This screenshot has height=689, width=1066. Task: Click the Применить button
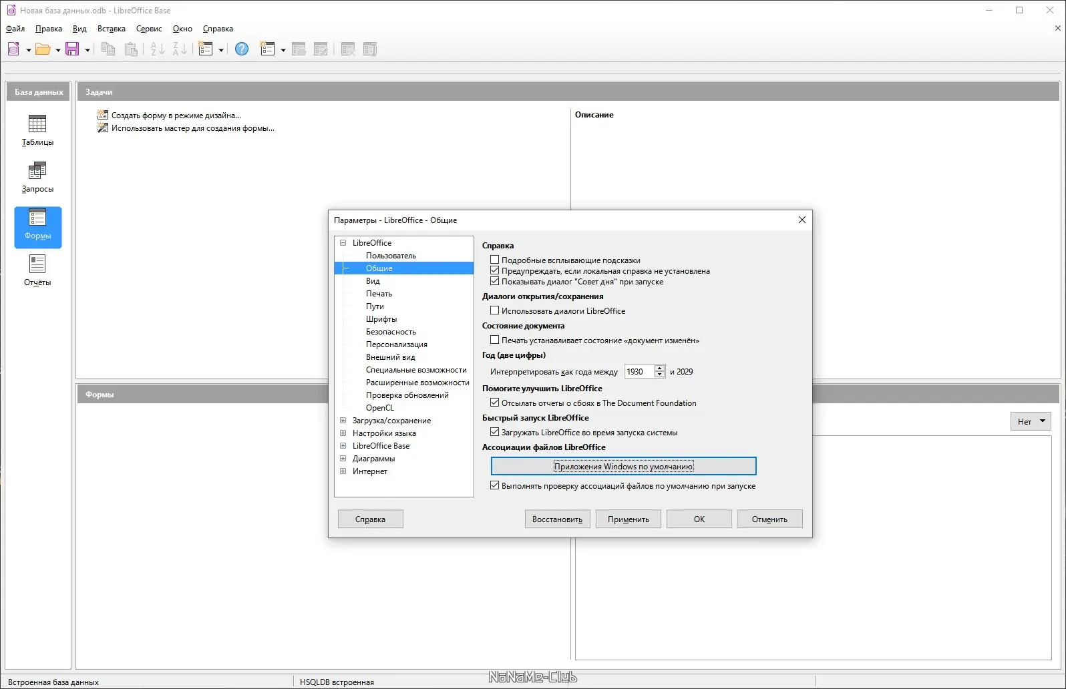click(629, 519)
